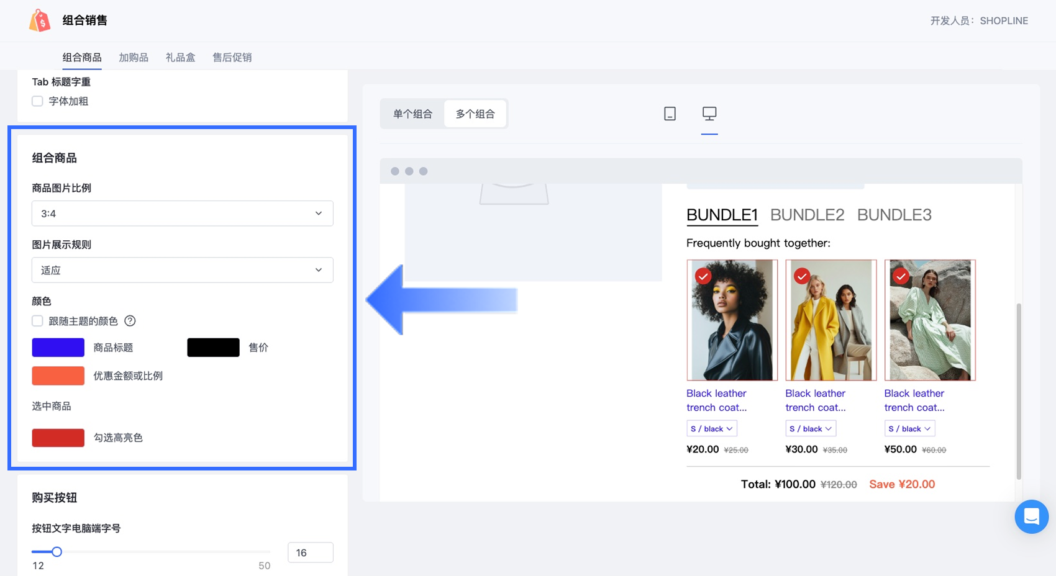Click the help icon beside 跟随主题的颜色
Image resolution: width=1056 pixels, height=576 pixels.
tap(130, 321)
